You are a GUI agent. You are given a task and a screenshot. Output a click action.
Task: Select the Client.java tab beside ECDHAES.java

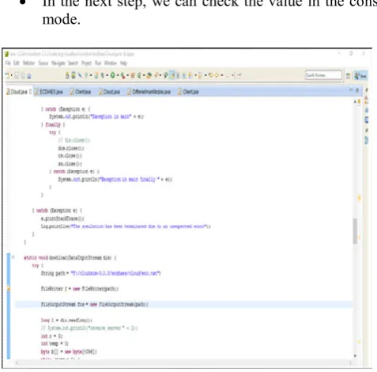(x=81, y=92)
